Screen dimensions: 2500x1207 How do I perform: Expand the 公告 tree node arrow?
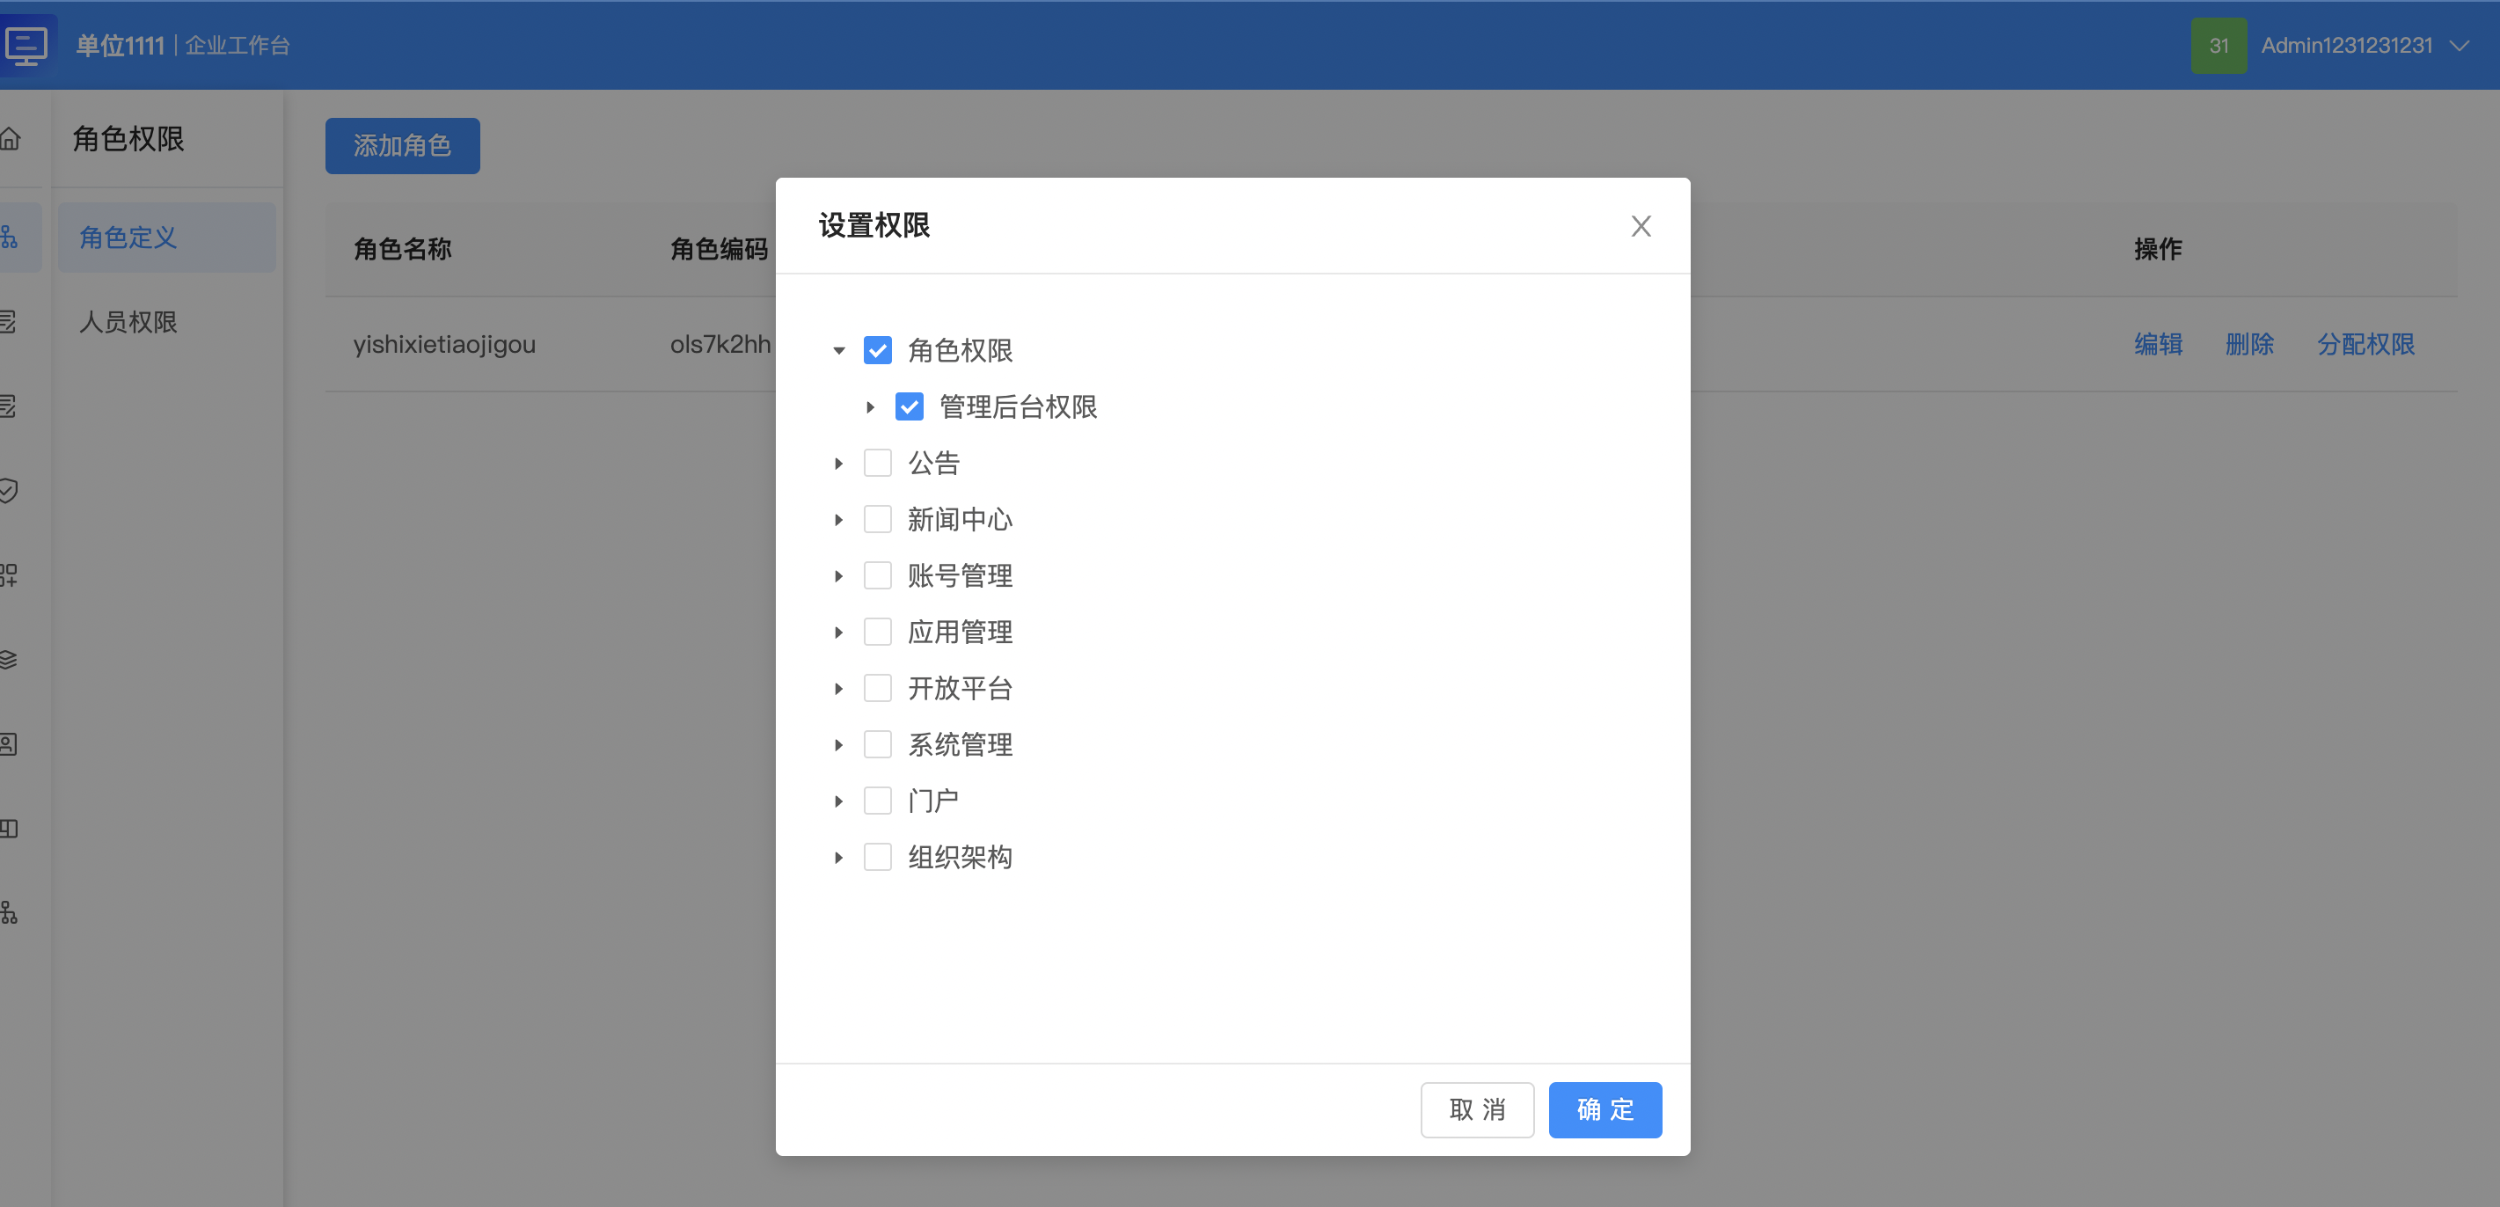pyautogui.click(x=838, y=463)
